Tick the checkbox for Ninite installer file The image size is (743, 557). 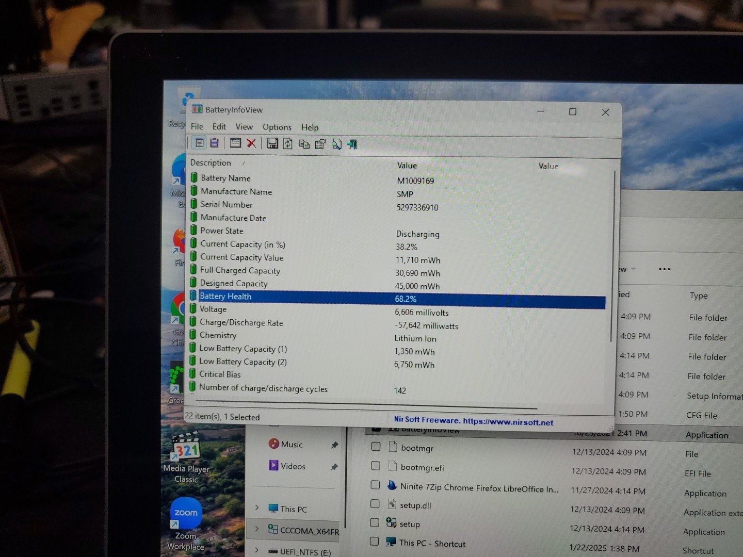point(375,485)
